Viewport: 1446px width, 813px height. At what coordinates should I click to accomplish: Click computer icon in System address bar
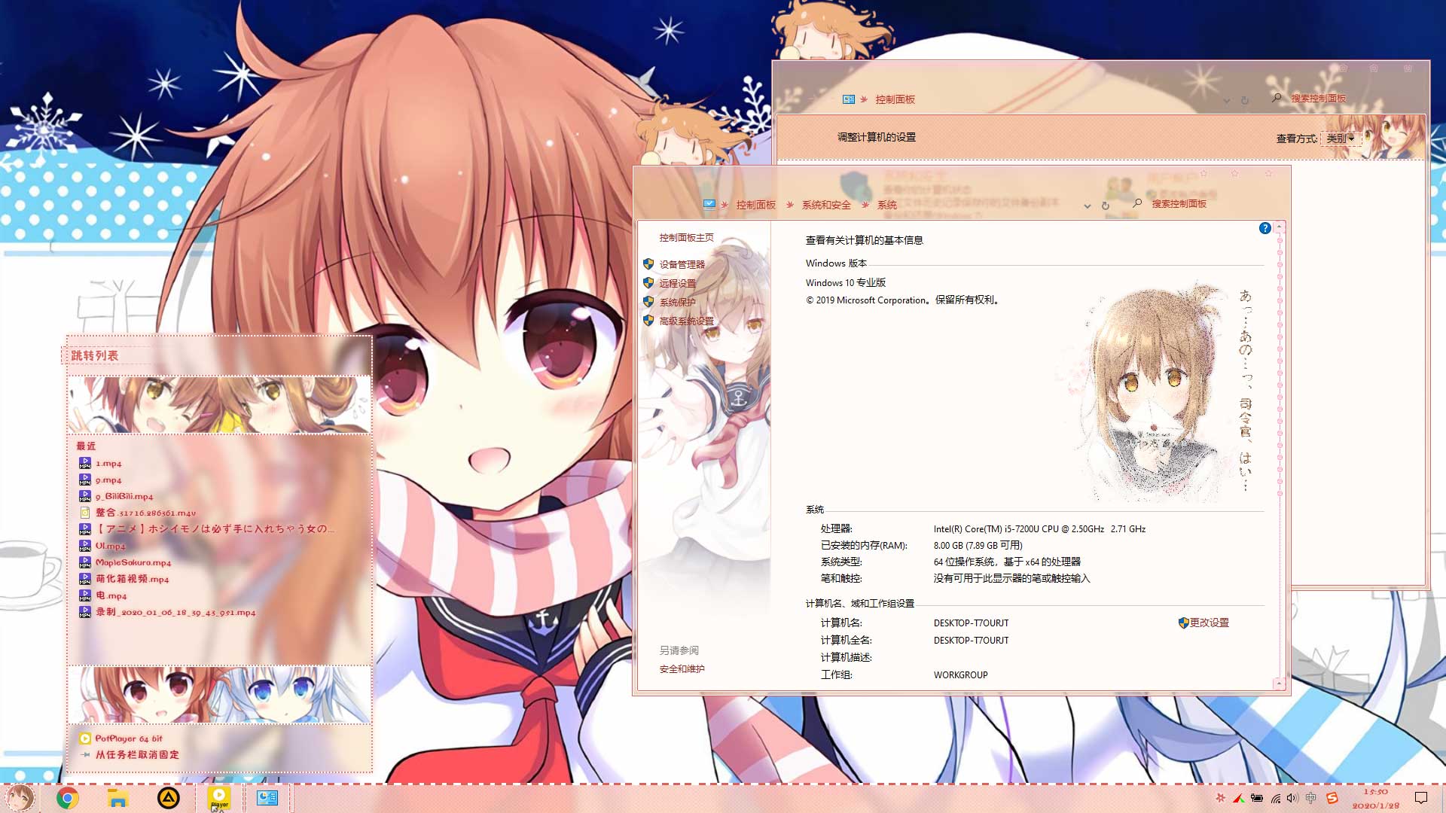(709, 204)
